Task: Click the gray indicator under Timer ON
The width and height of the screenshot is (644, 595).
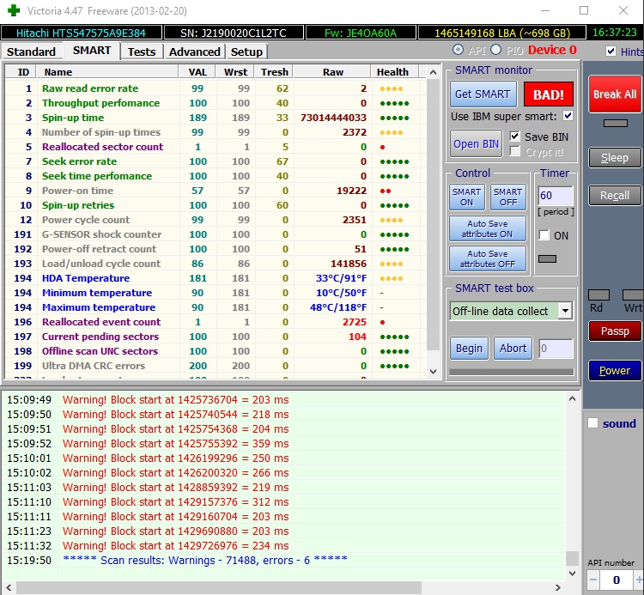Action: pyautogui.click(x=548, y=258)
